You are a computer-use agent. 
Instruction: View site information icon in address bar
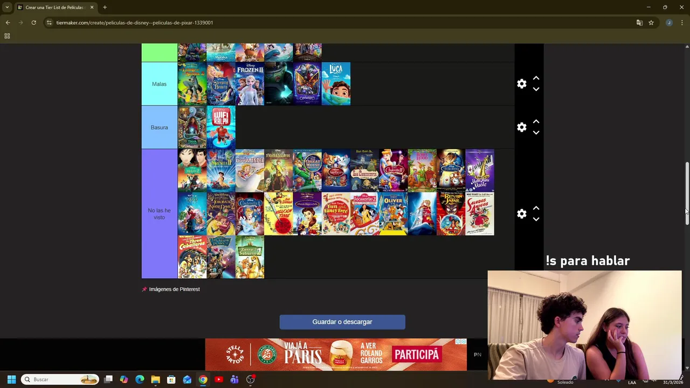(x=49, y=23)
